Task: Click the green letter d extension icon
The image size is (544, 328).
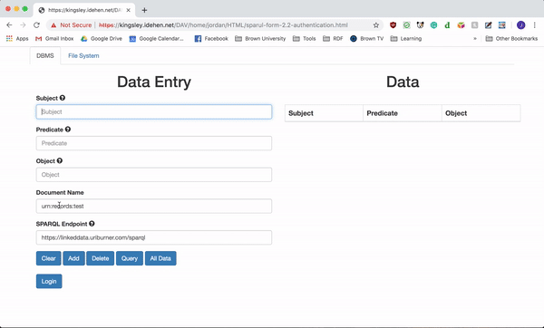Action: pyautogui.click(x=447, y=25)
